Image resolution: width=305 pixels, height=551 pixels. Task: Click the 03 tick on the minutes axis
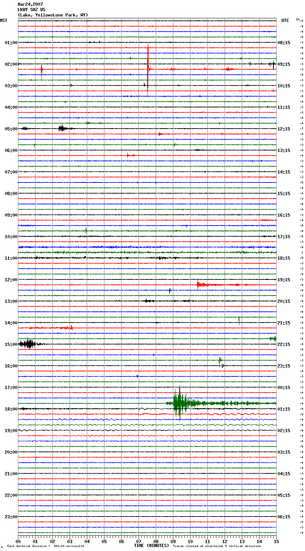tap(70, 541)
